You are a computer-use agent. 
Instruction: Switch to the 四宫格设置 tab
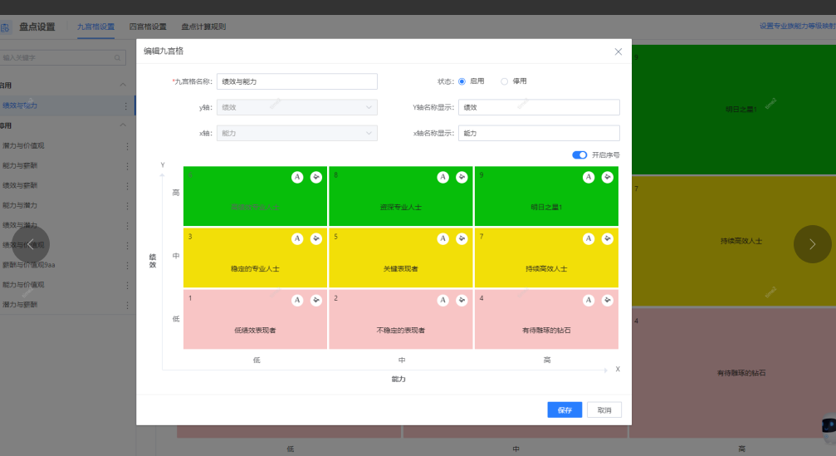point(148,27)
